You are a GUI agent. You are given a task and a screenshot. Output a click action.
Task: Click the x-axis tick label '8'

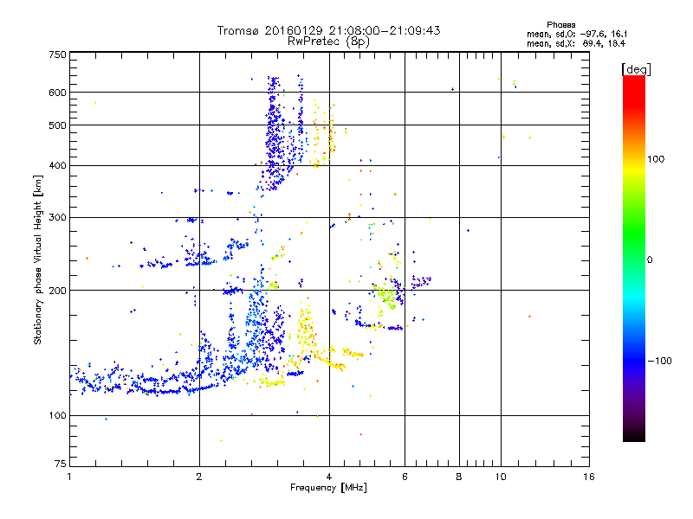[459, 477]
